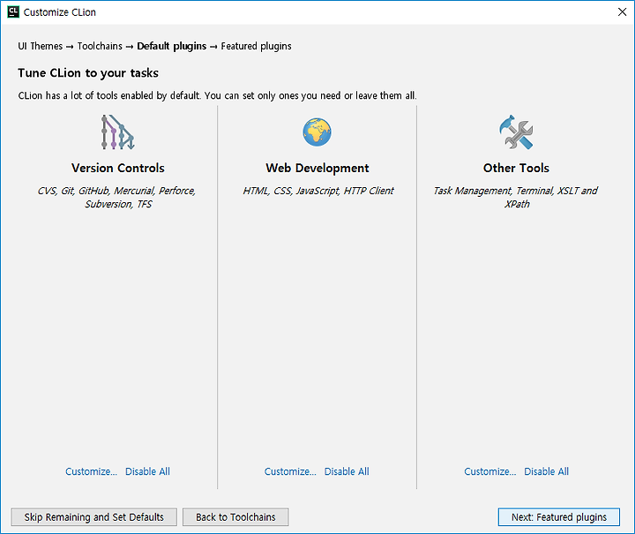Click the Other Tools heading
This screenshot has height=534, width=635.
tap(516, 168)
